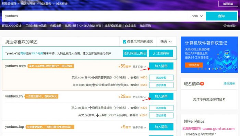Open 批量注册 link
This screenshot has width=240, height=136.
[x=70, y=26]
